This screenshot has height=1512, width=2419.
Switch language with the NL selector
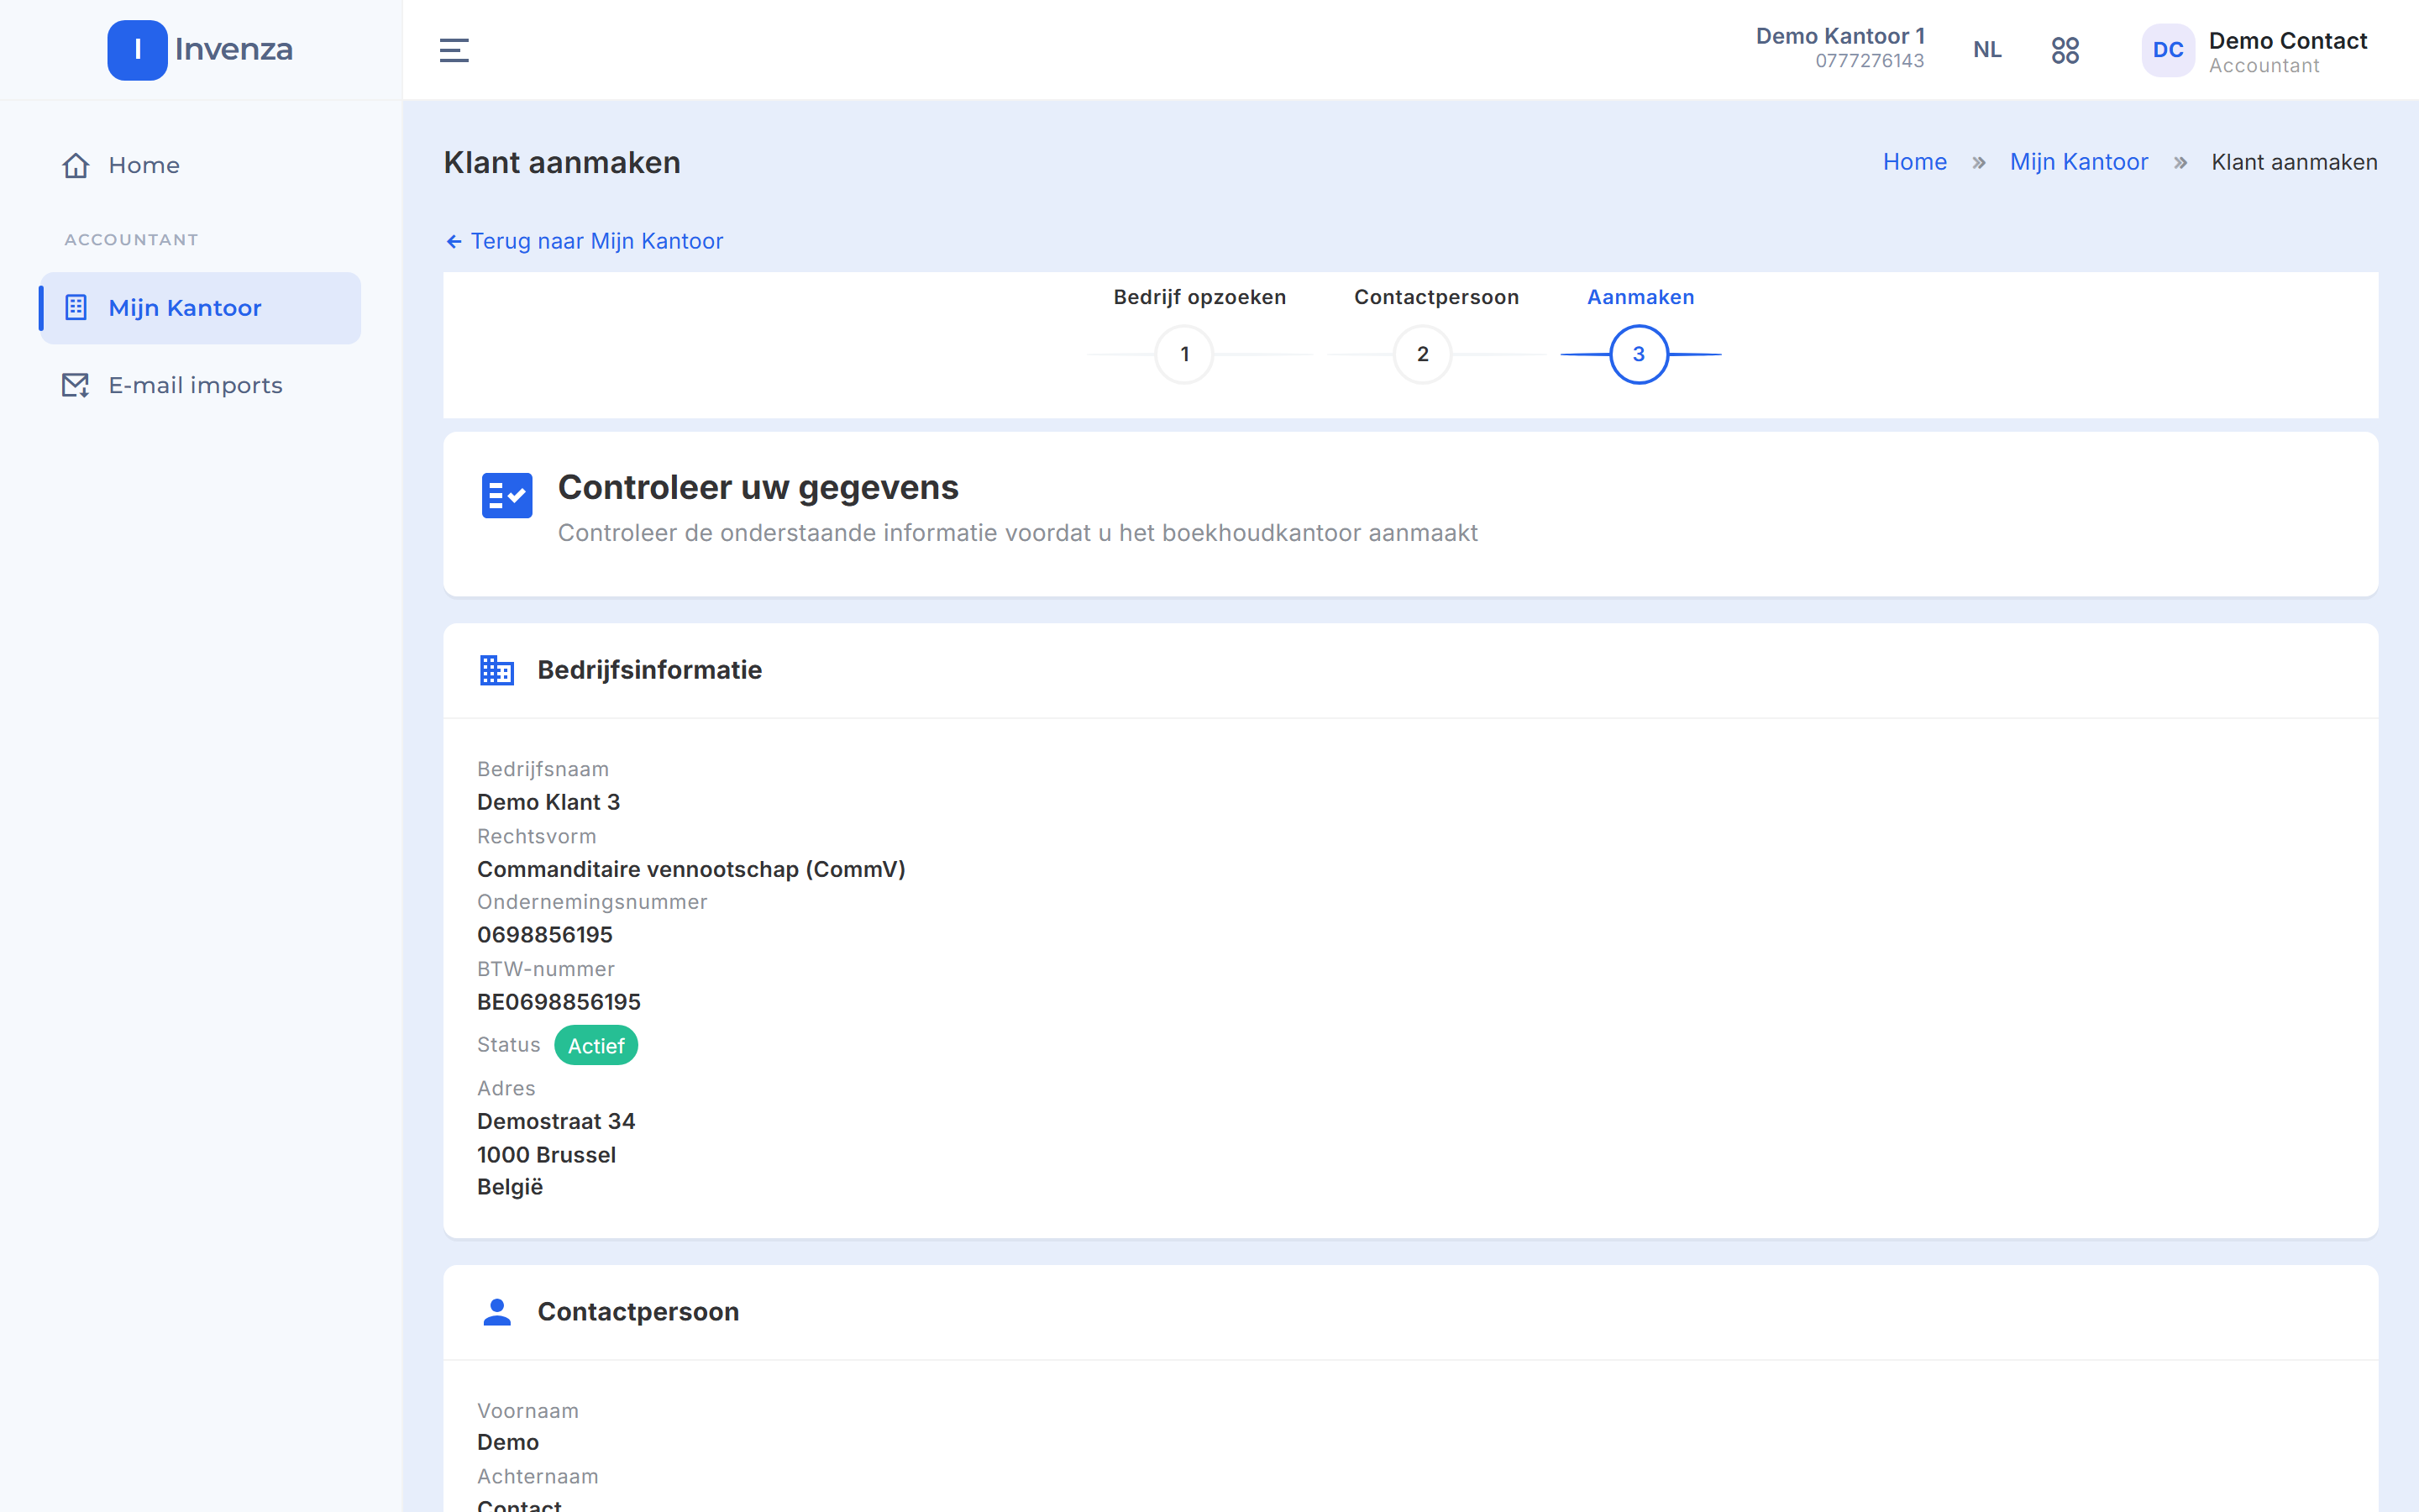pyautogui.click(x=1987, y=50)
